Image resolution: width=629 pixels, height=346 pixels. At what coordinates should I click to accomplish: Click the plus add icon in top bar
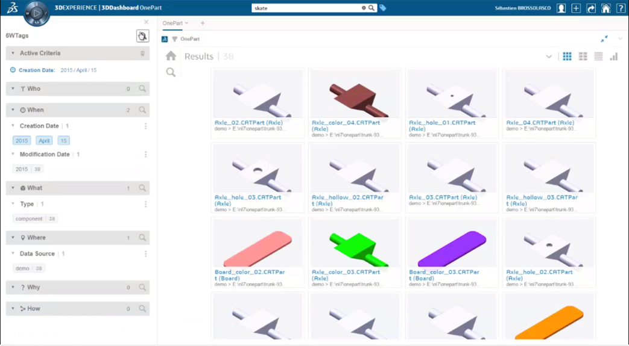coord(576,8)
